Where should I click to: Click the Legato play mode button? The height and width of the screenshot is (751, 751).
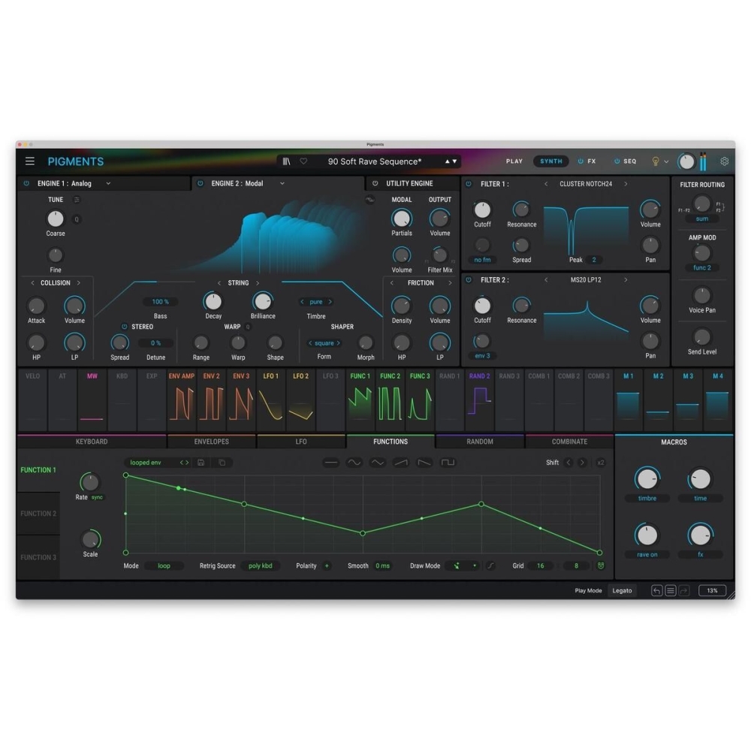tap(622, 591)
